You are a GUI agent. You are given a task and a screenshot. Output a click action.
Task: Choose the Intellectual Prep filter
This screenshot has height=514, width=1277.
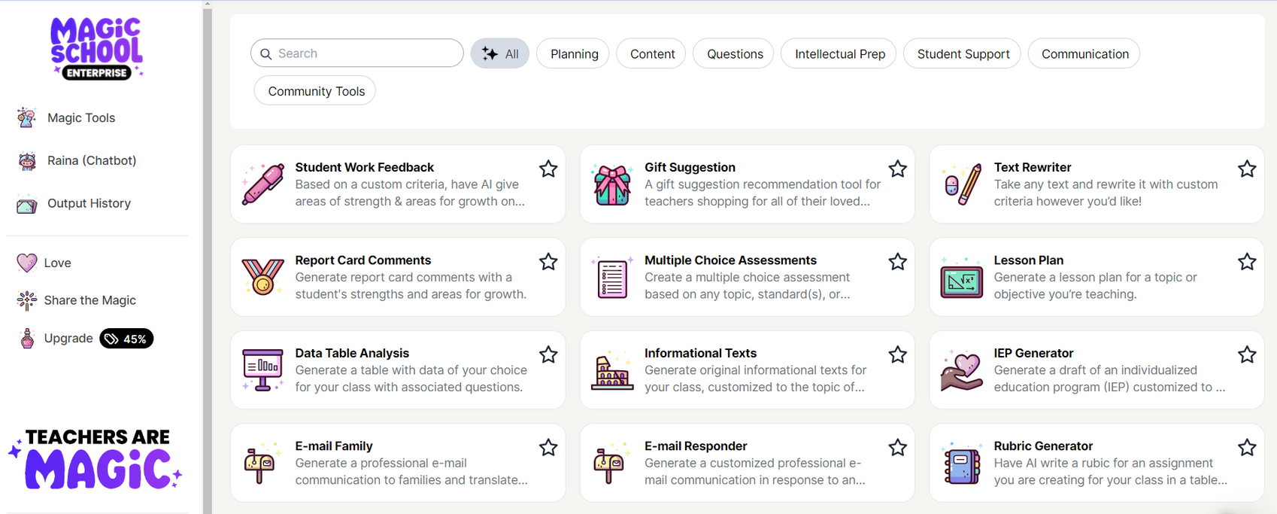[839, 53]
